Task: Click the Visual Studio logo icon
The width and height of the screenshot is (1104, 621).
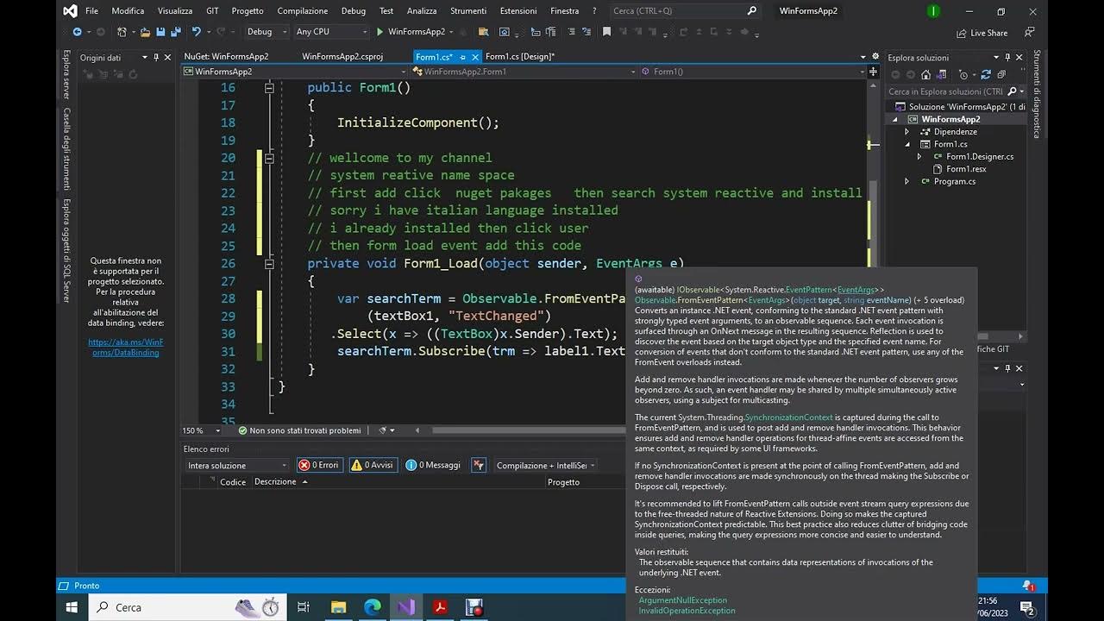Action: 70,10
